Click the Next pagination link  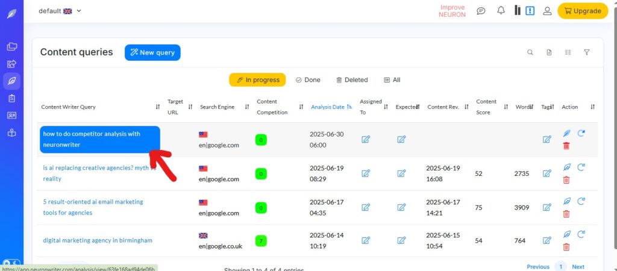[x=578, y=267]
